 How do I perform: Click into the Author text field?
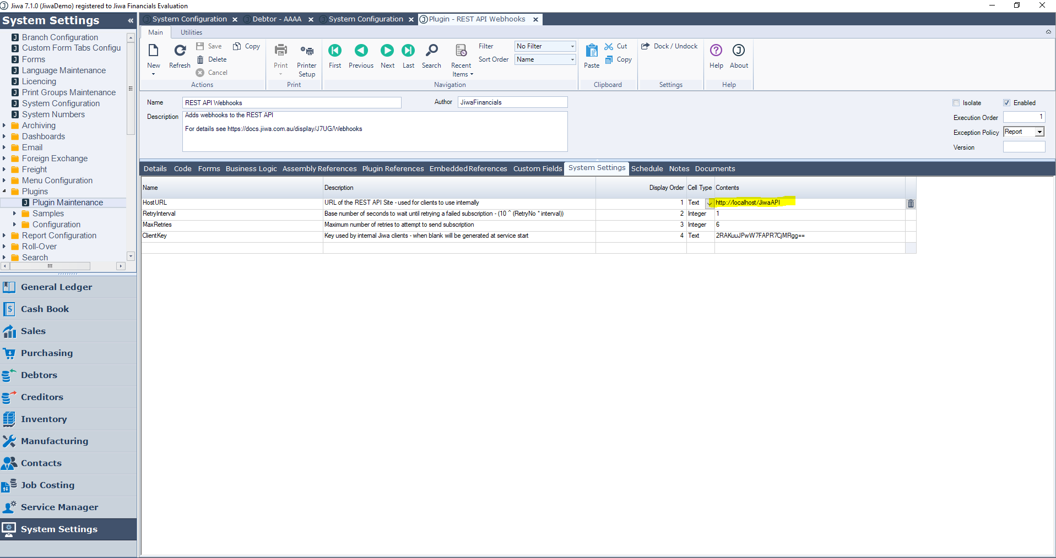point(512,102)
